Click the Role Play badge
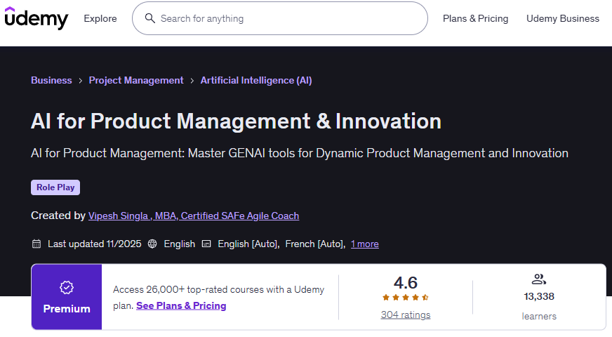Viewport: 612px width, 337px height. pyautogui.click(x=55, y=187)
